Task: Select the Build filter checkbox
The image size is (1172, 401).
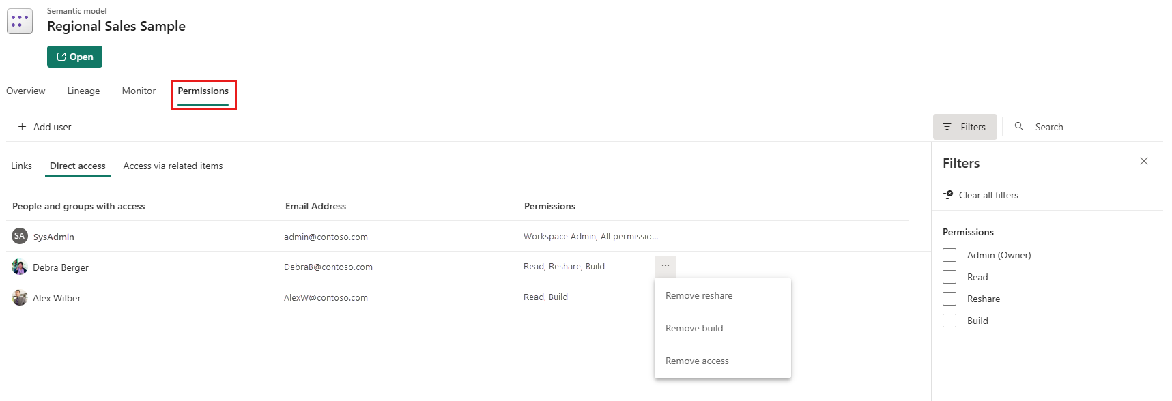Action: pyautogui.click(x=949, y=321)
